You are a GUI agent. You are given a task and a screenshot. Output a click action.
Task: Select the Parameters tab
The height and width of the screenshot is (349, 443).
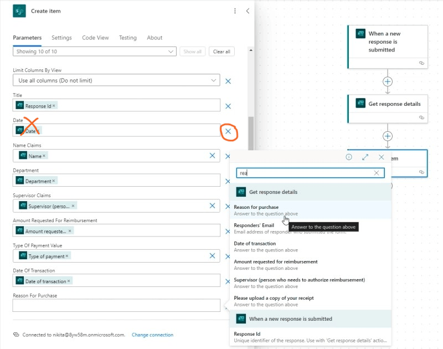coord(27,38)
